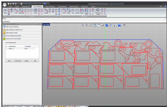
Task: Click the fit-all view icon
Action: point(95,25)
